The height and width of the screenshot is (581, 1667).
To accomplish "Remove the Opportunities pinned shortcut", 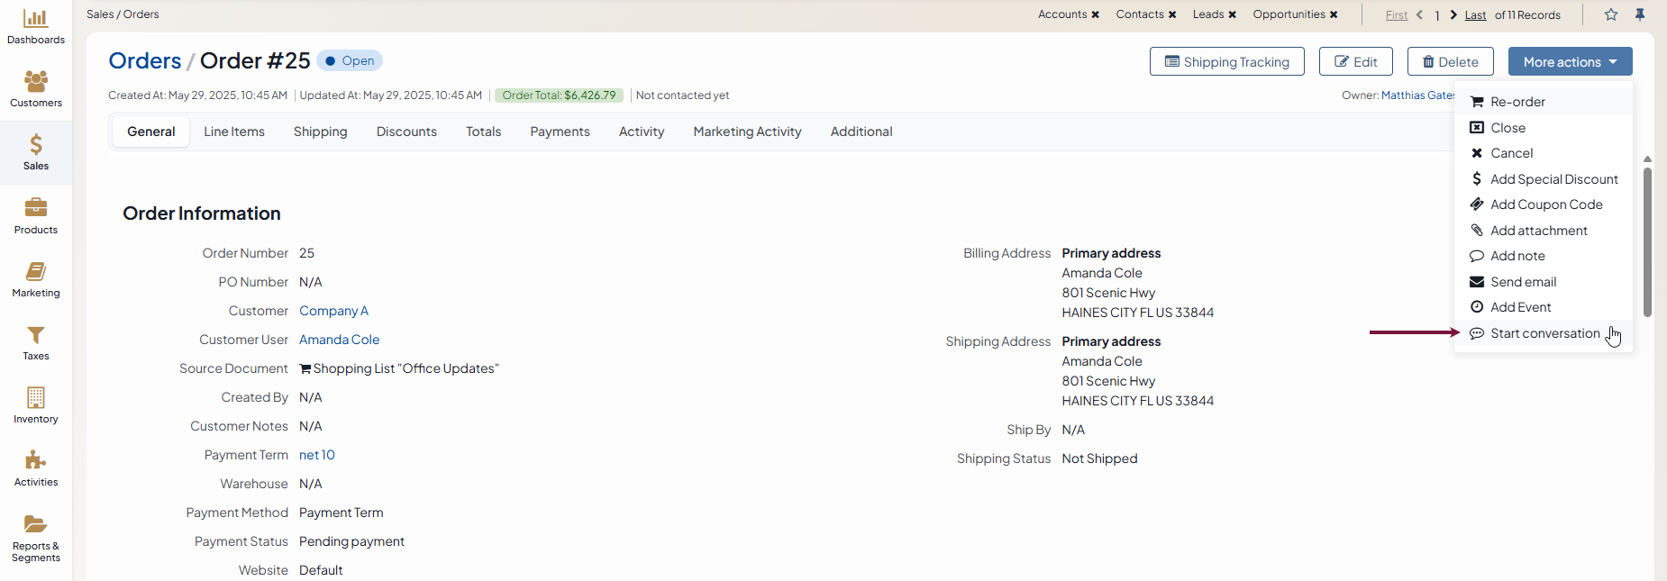I will 1334,14.
